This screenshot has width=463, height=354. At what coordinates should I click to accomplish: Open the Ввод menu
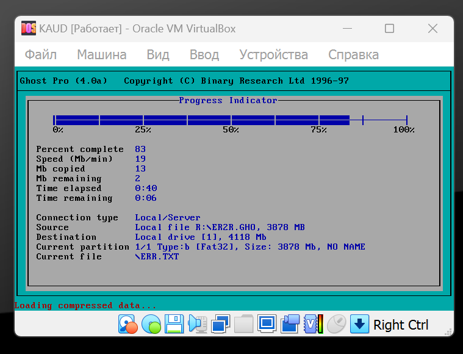(204, 55)
